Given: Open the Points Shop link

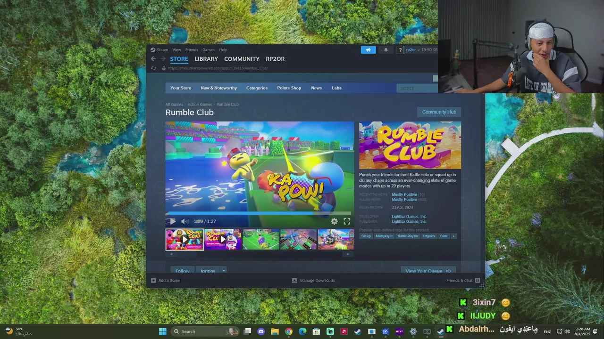Looking at the screenshot, I should [289, 88].
